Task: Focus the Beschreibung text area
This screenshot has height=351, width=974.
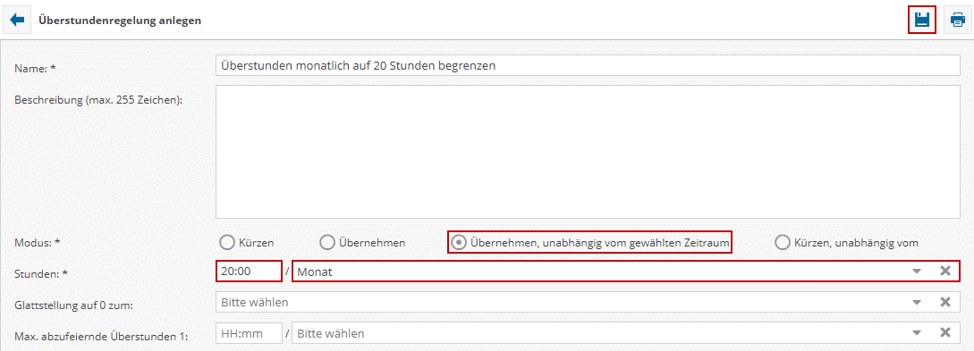Action: coord(588,152)
